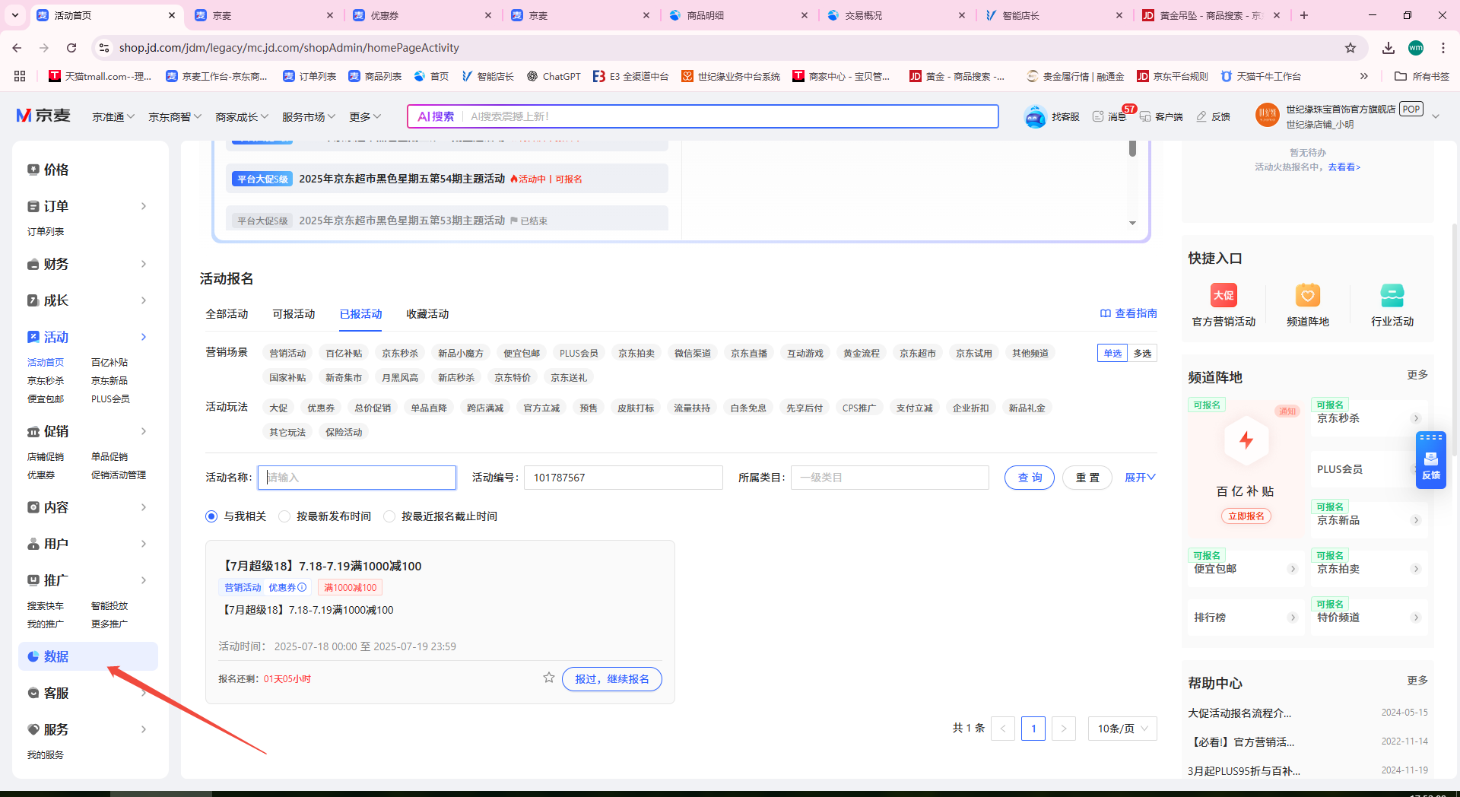Switch scene selection to 多选 mode
This screenshot has width=1460, height=797.
1142,353
